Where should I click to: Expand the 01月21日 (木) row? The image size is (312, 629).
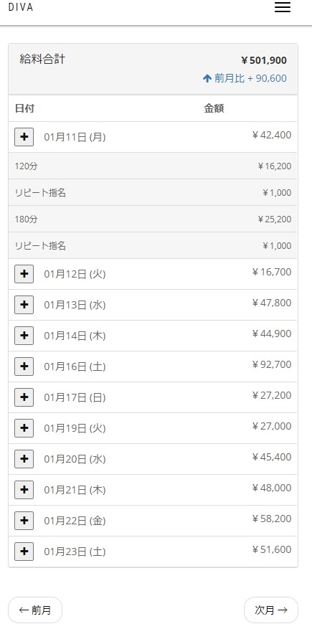click(24, 490)
